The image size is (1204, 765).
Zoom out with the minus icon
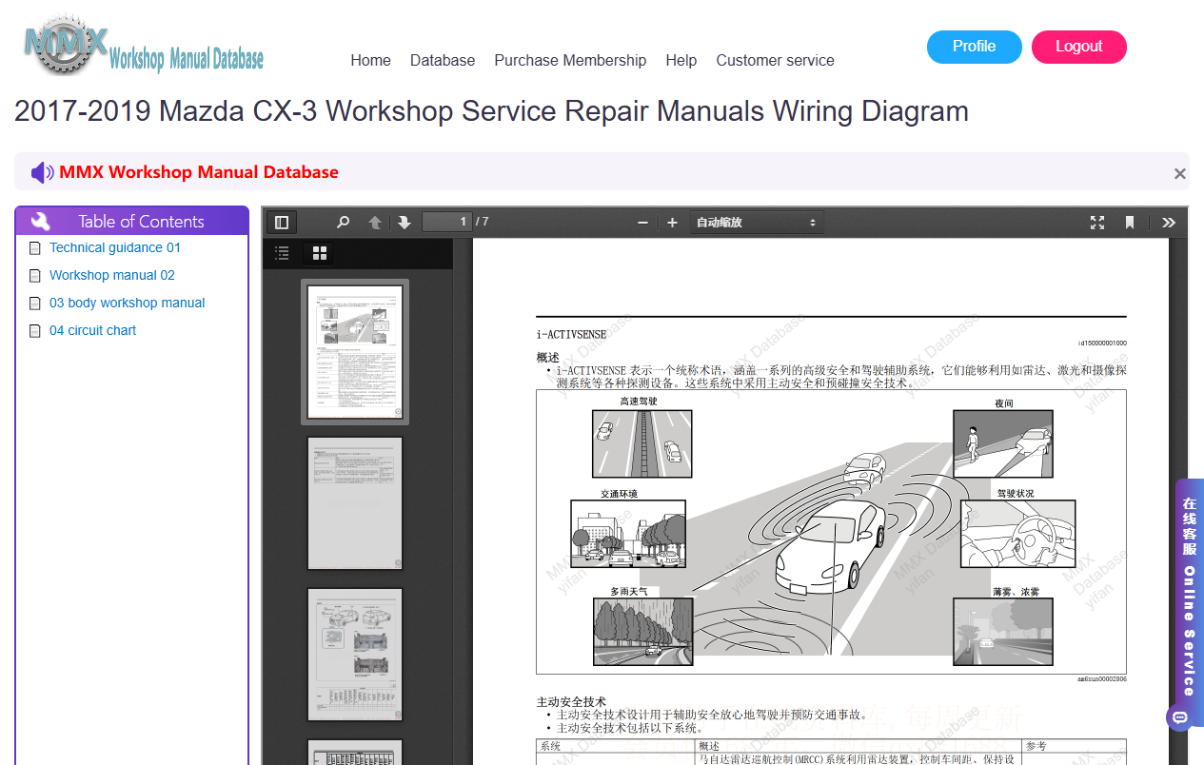point(643,223)
